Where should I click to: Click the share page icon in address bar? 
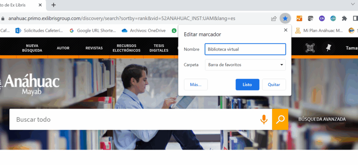[x=274, y=18]
